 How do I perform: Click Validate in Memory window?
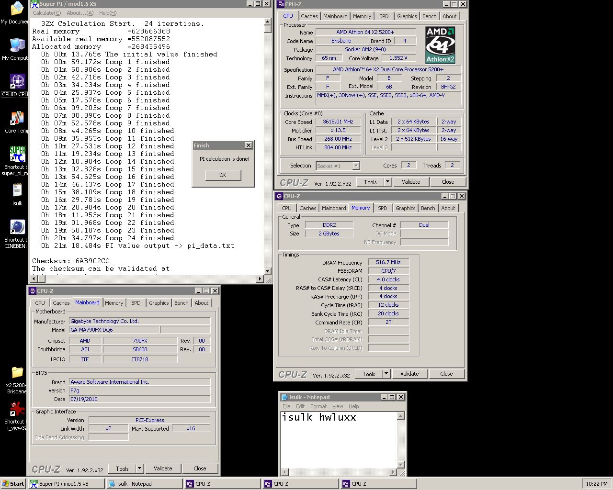pyautogui.click(x=409, y=374)
